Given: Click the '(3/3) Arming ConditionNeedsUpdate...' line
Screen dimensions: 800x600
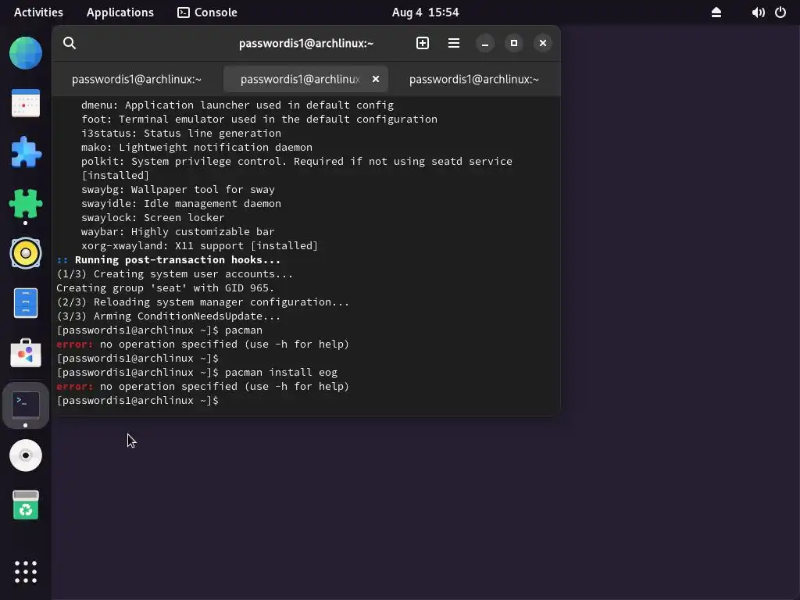Looking at the screenshot, I should (169, 316).
